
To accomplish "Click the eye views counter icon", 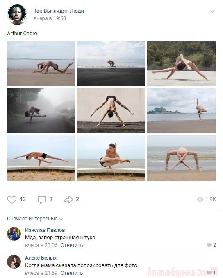I will coord(200,200).
